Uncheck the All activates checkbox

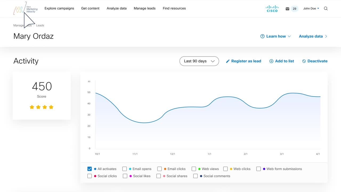pos(90,169)
